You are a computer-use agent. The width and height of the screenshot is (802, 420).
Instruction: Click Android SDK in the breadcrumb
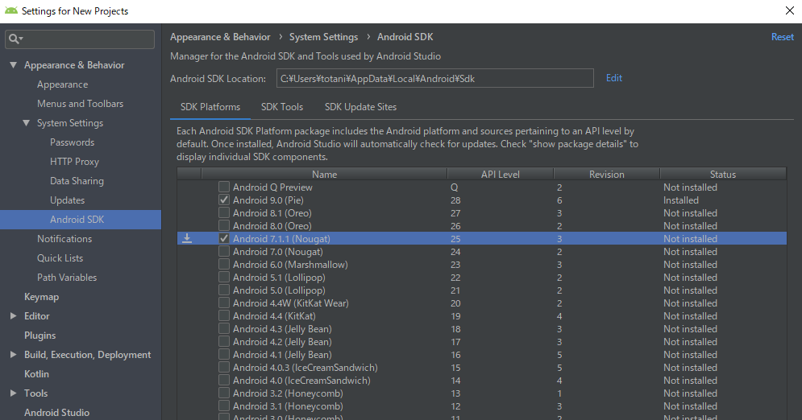(x=405, y=37)
